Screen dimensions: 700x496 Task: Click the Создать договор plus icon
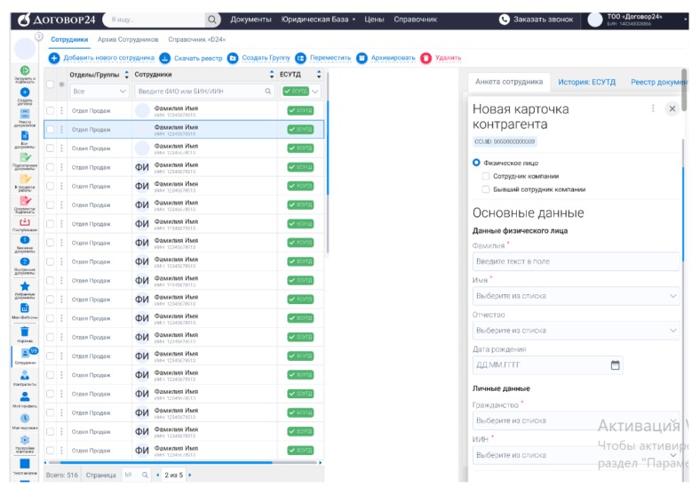[25, 92]
